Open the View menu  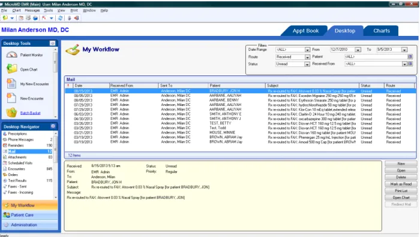(61, 10)
